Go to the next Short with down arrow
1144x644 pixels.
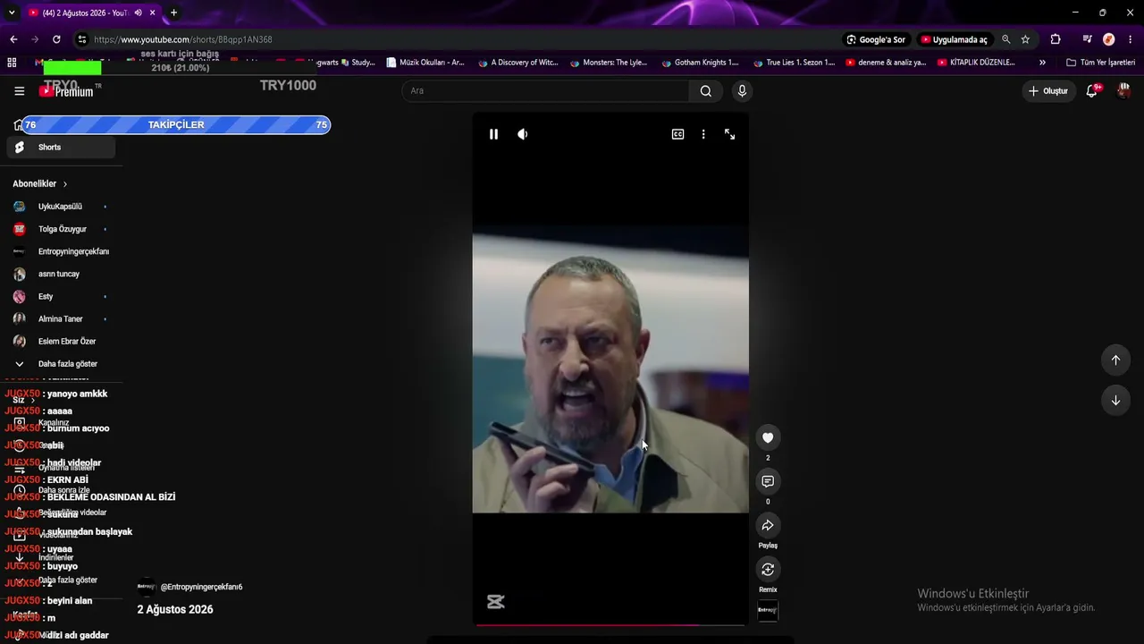(x=1115, y=400)
